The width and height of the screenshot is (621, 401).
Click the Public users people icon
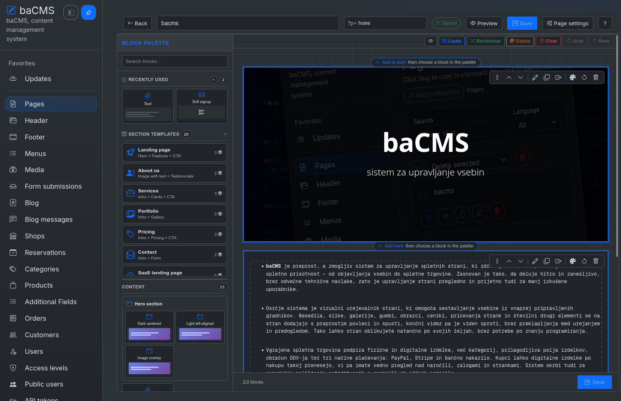(x=13, y=384)
